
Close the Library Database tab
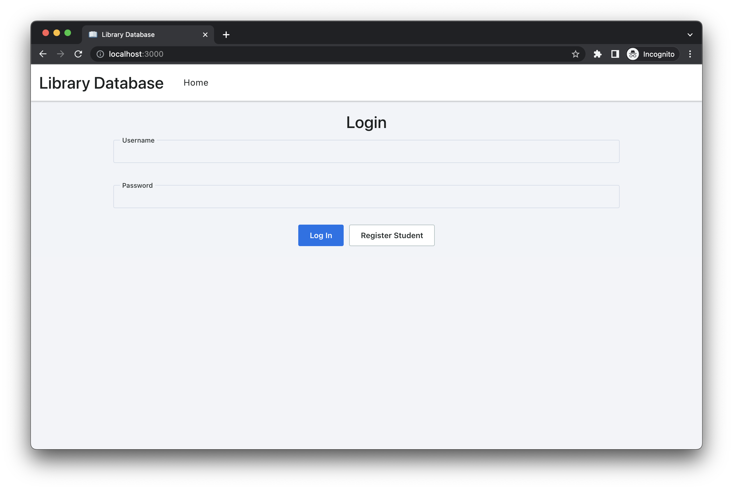click(x=205, y=35)
